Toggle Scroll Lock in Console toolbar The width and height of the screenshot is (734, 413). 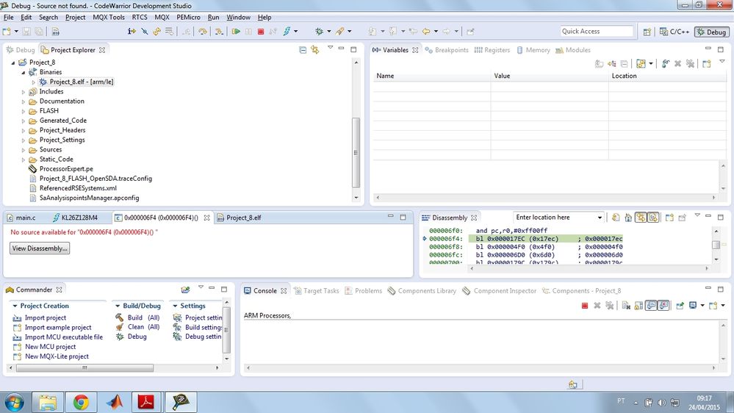638,306
